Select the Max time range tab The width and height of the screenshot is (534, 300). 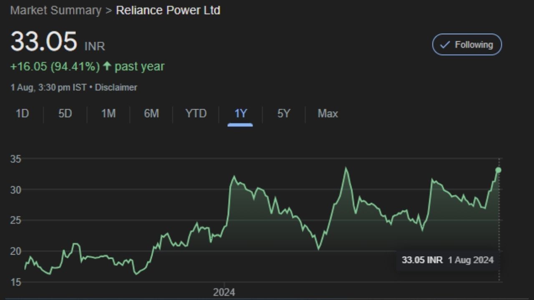pyautogui.click(x=327, y=113)
